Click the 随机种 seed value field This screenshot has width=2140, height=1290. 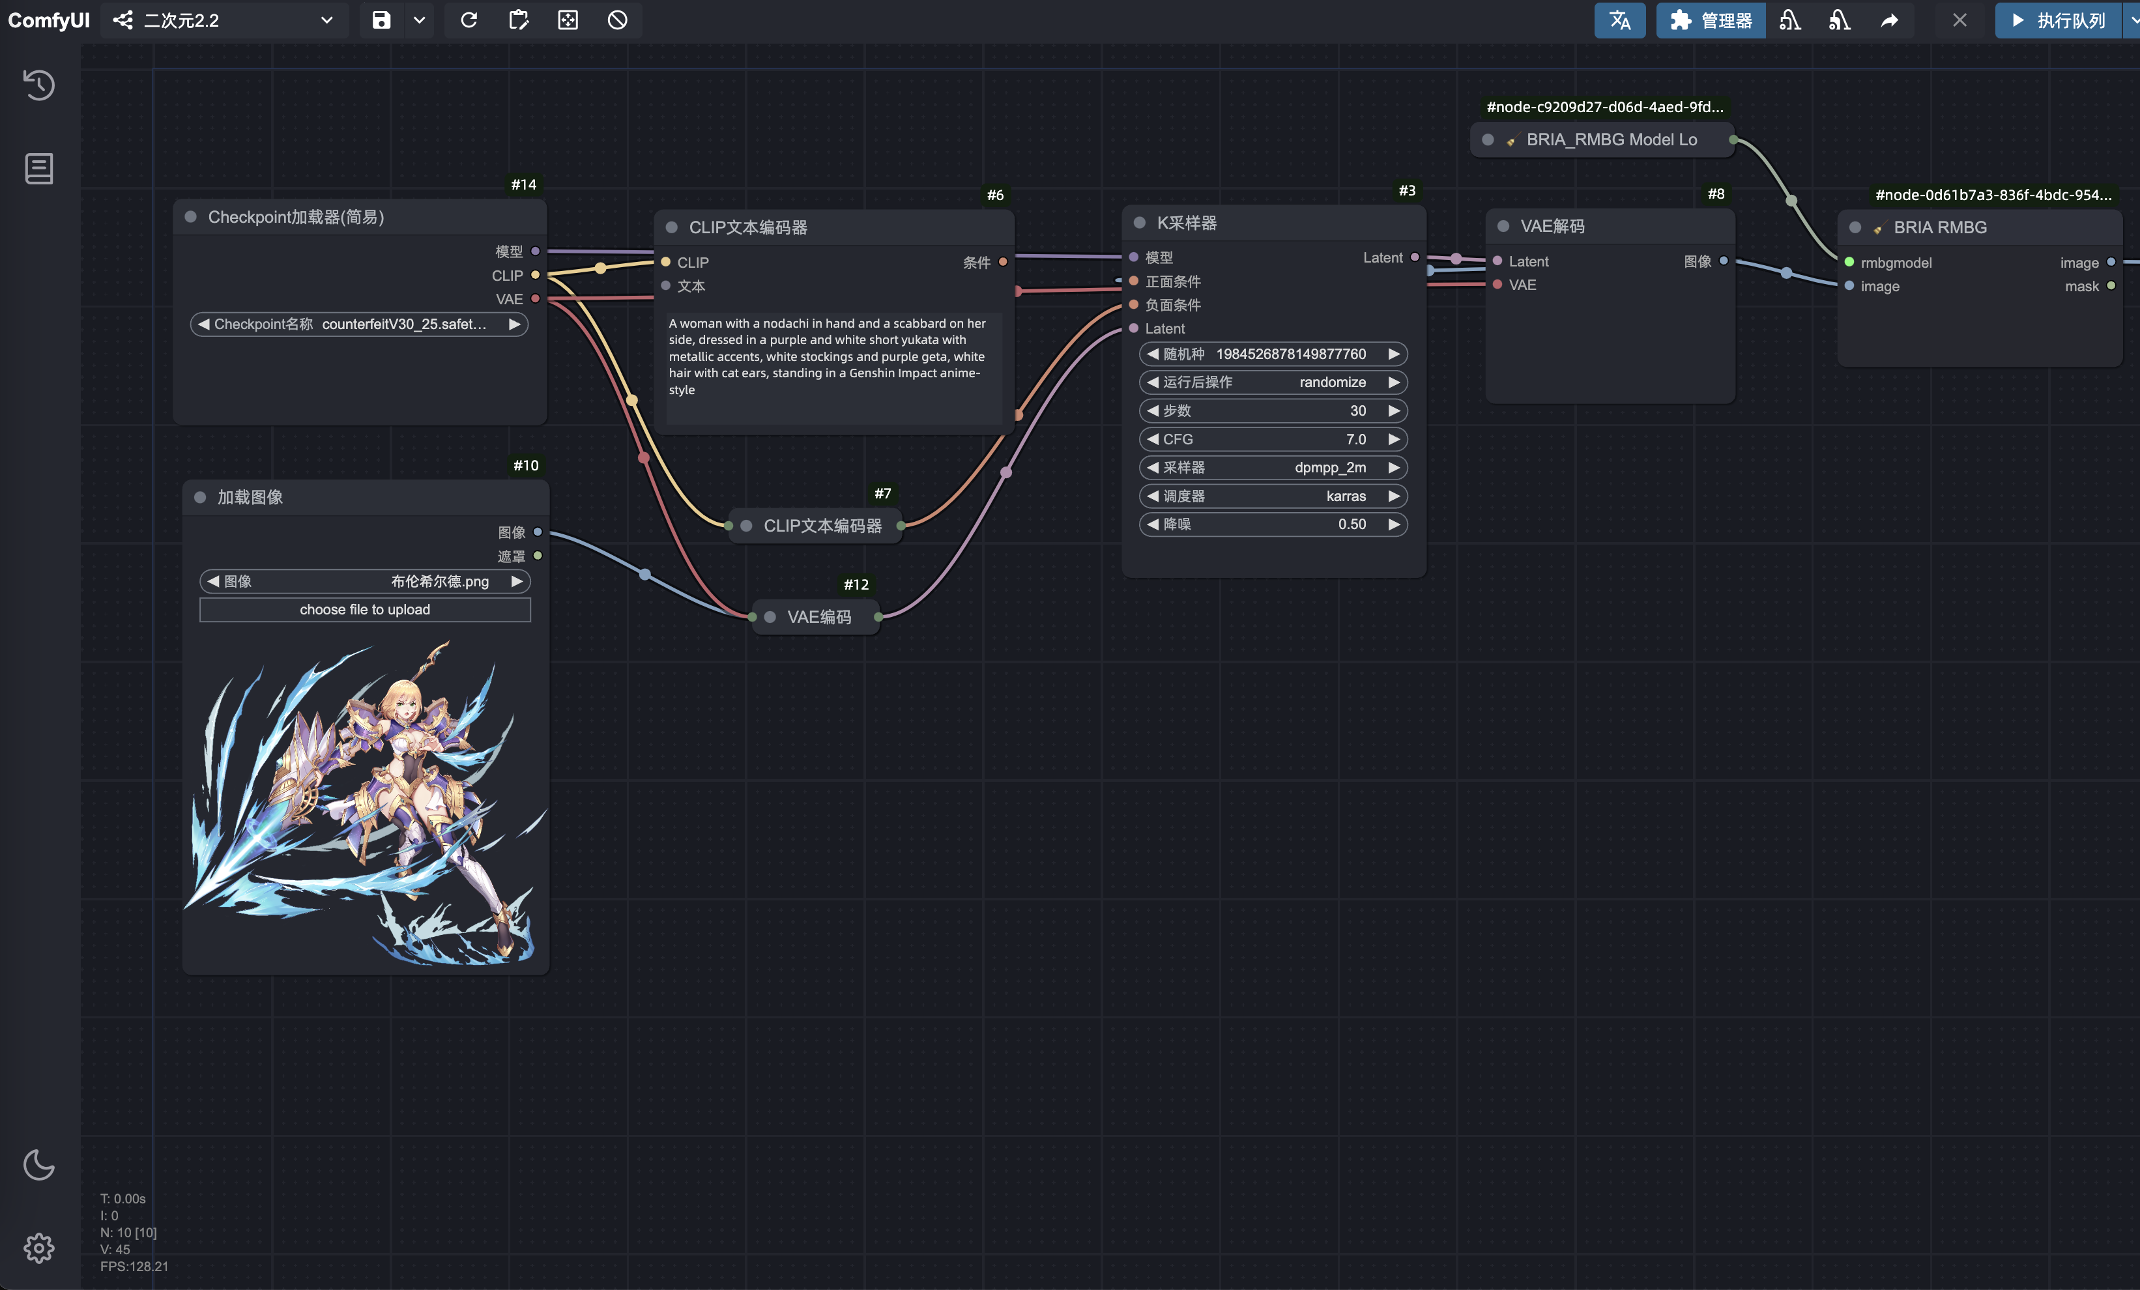1273,354
